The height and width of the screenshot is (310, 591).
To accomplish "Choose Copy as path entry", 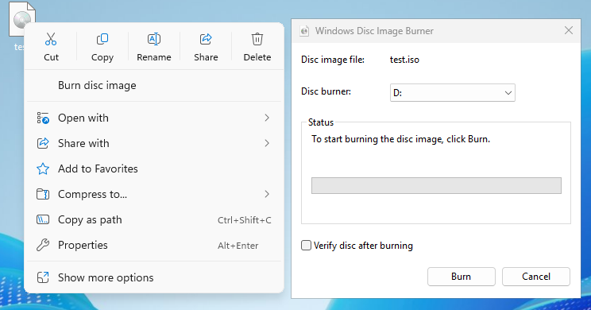I will [x=154, y=219].
